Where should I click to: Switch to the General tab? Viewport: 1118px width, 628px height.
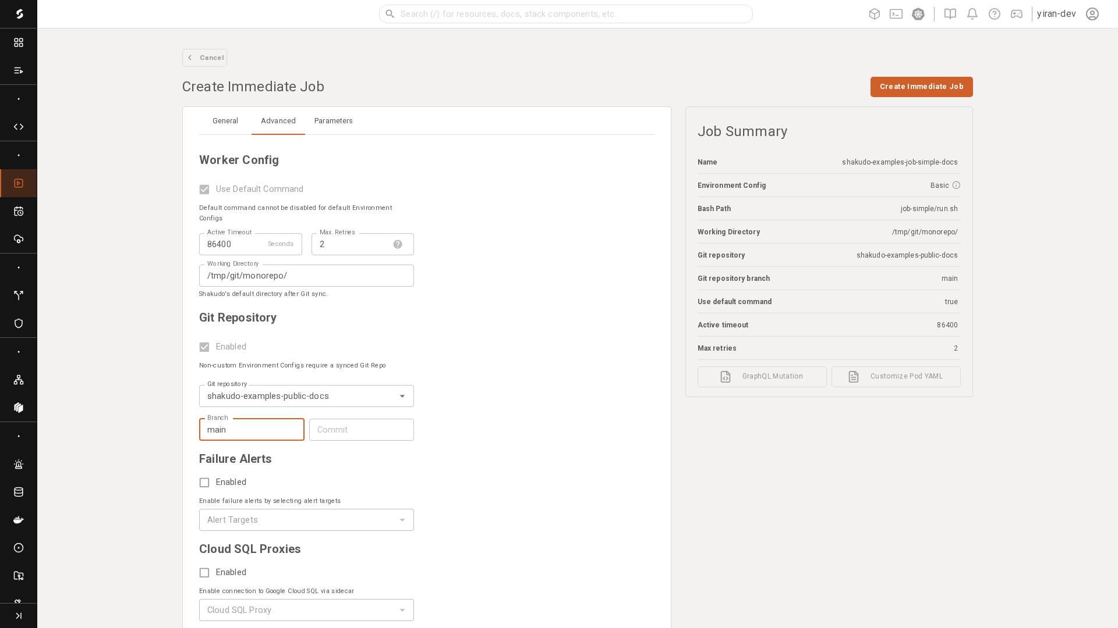point(225,121)
